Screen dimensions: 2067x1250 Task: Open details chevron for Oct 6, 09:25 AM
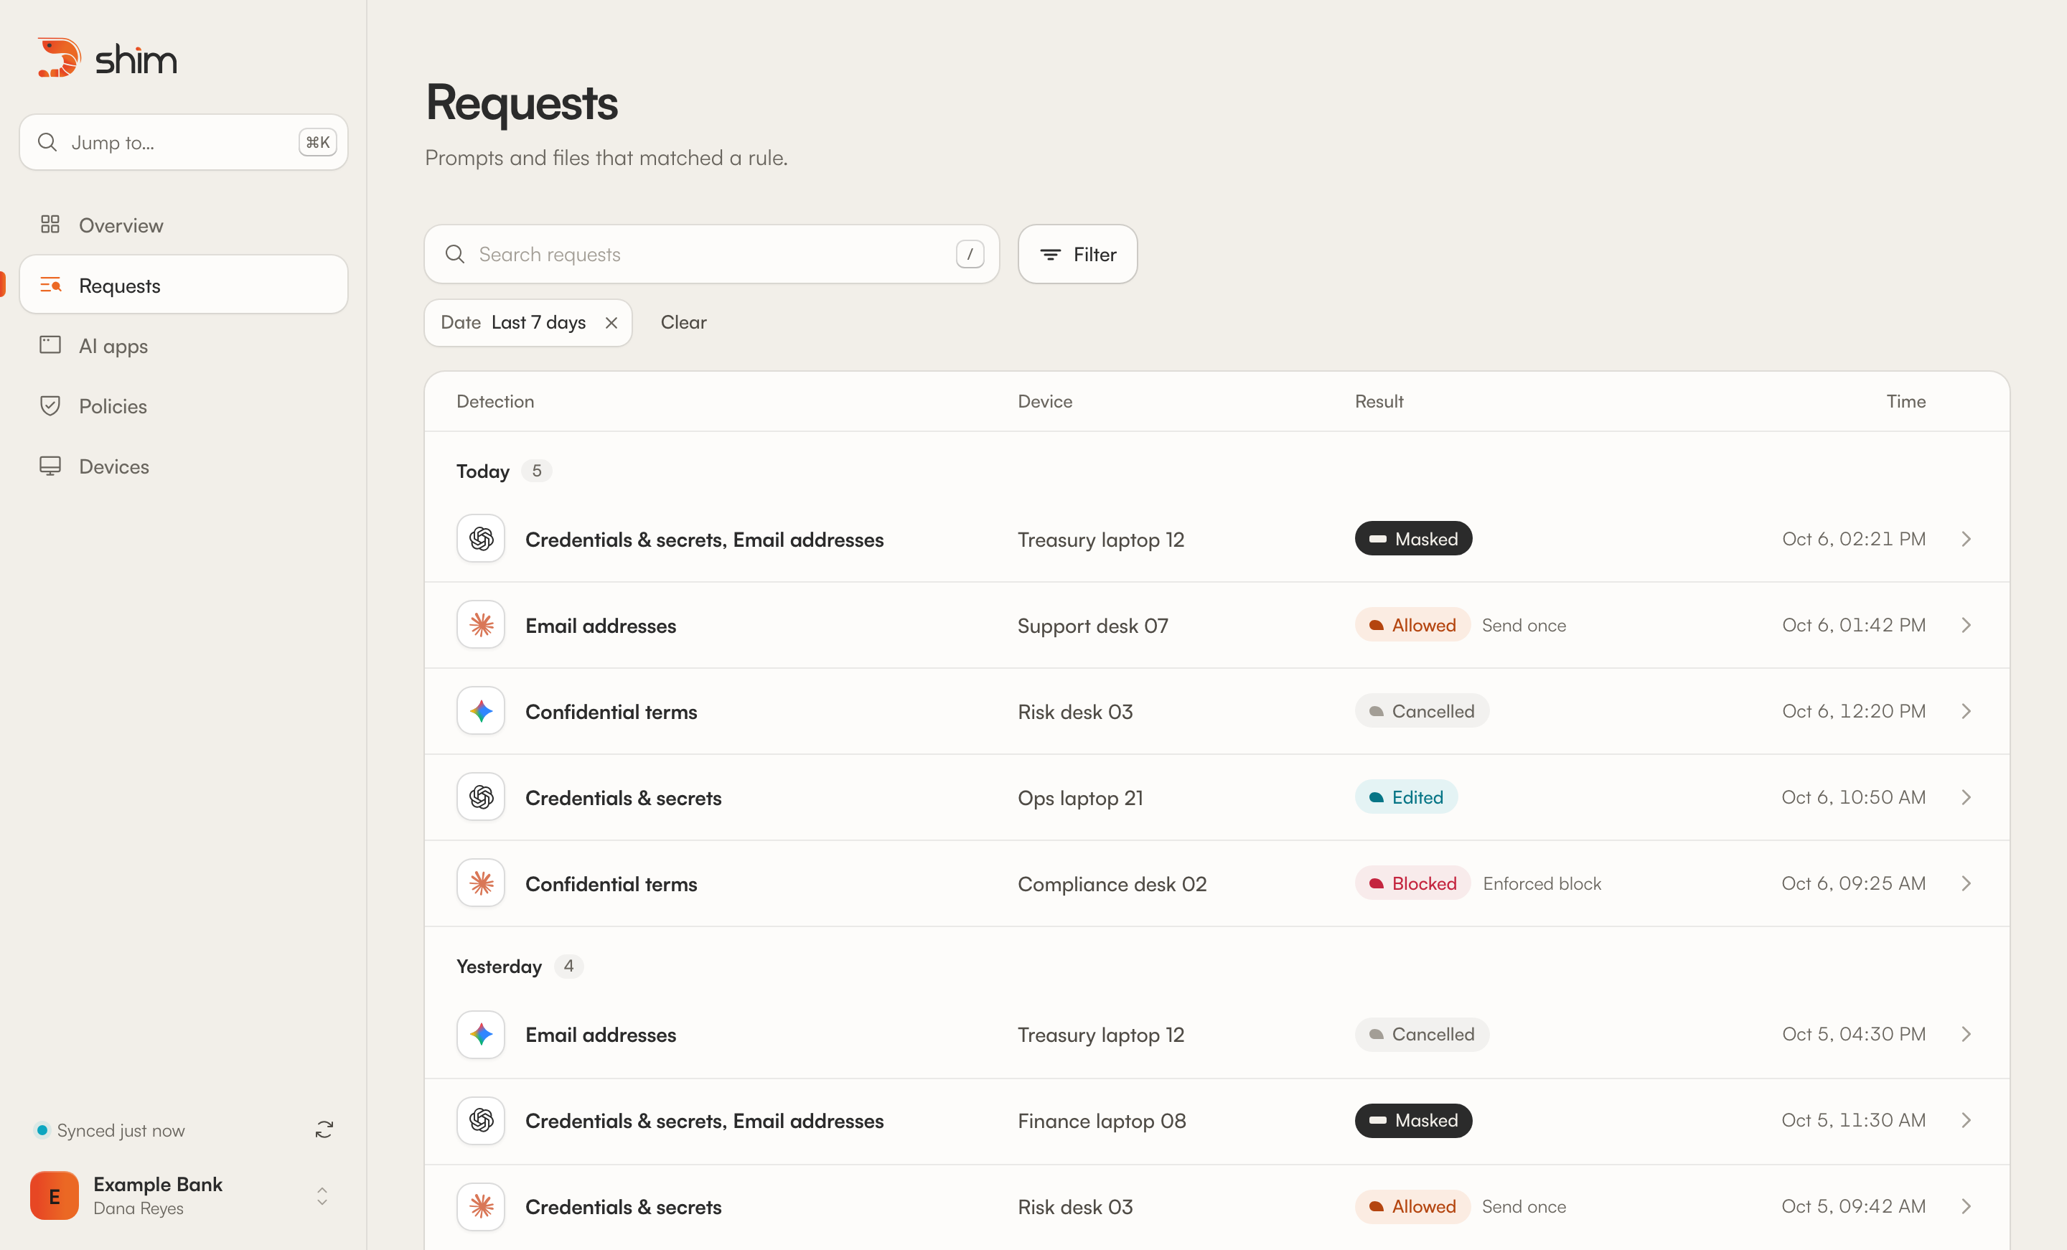[1967, 883]
